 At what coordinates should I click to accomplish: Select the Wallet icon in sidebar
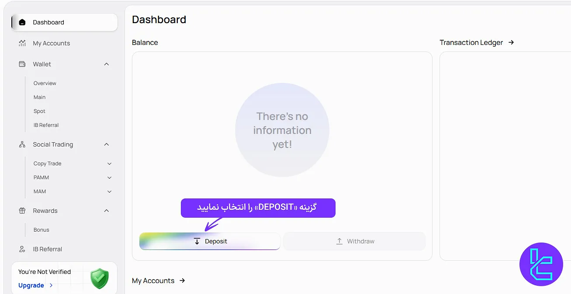(22, 64)
